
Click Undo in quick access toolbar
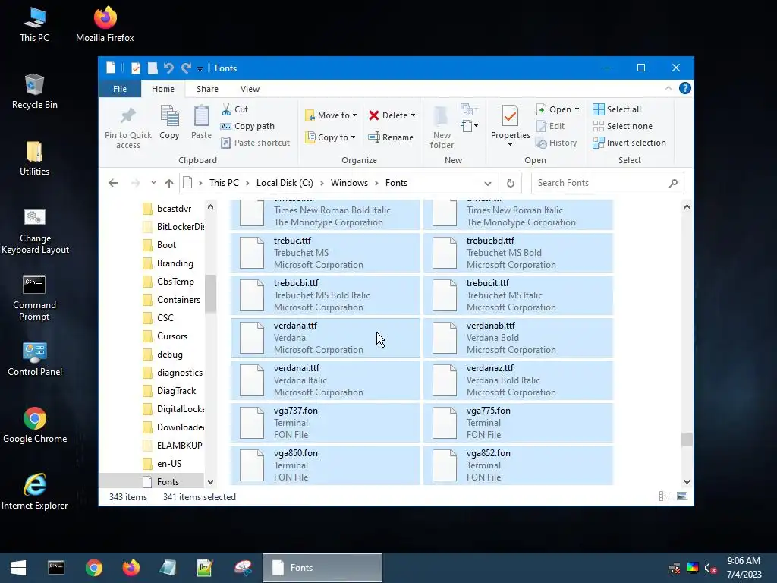pos(168,68)
